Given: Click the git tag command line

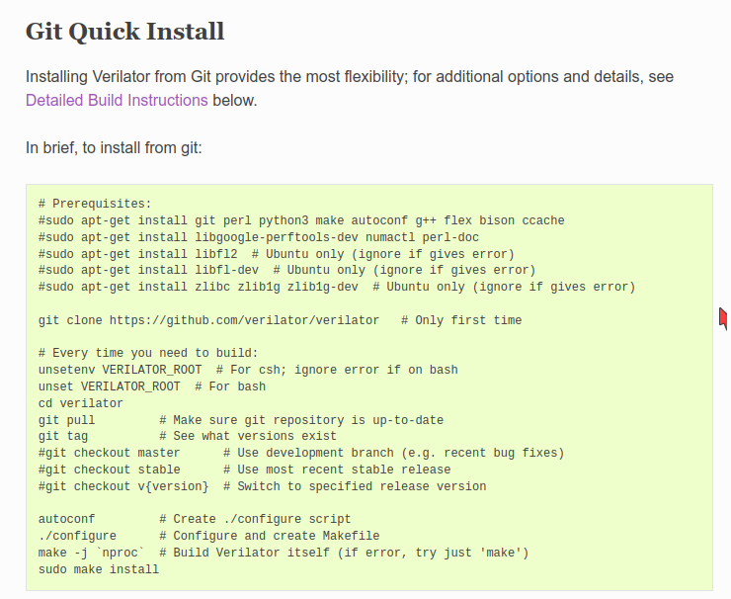Looking at the screenshot, I should 188,436.
